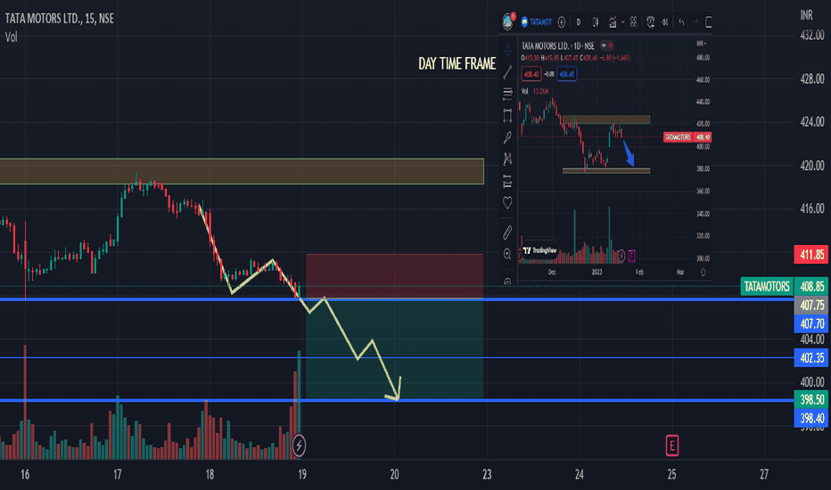The width and height of the screenshot is (831, 490).
Task: Open chart settings gear on inset time axis
Action: (703, 273)
